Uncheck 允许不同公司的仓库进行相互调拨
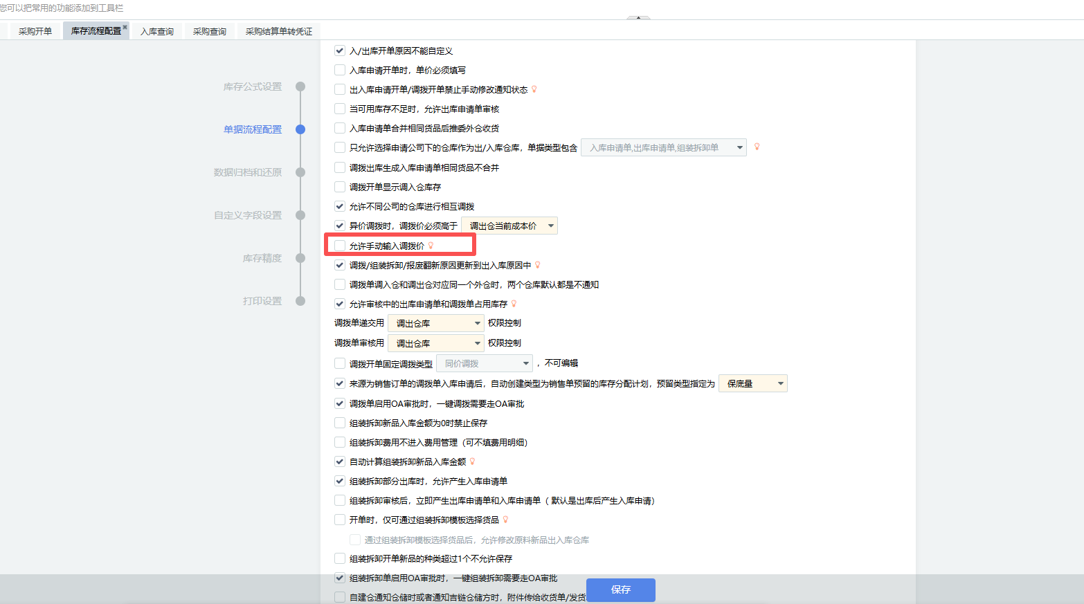The image size is (1084, 604). (340, 206)
